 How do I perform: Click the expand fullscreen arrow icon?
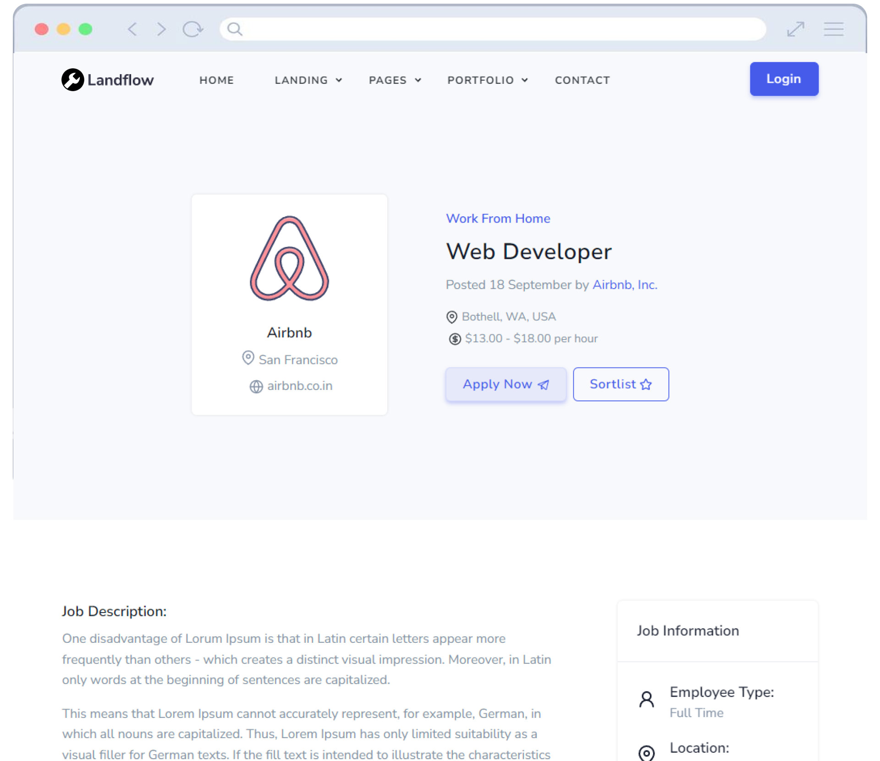(x=796, y=29)
